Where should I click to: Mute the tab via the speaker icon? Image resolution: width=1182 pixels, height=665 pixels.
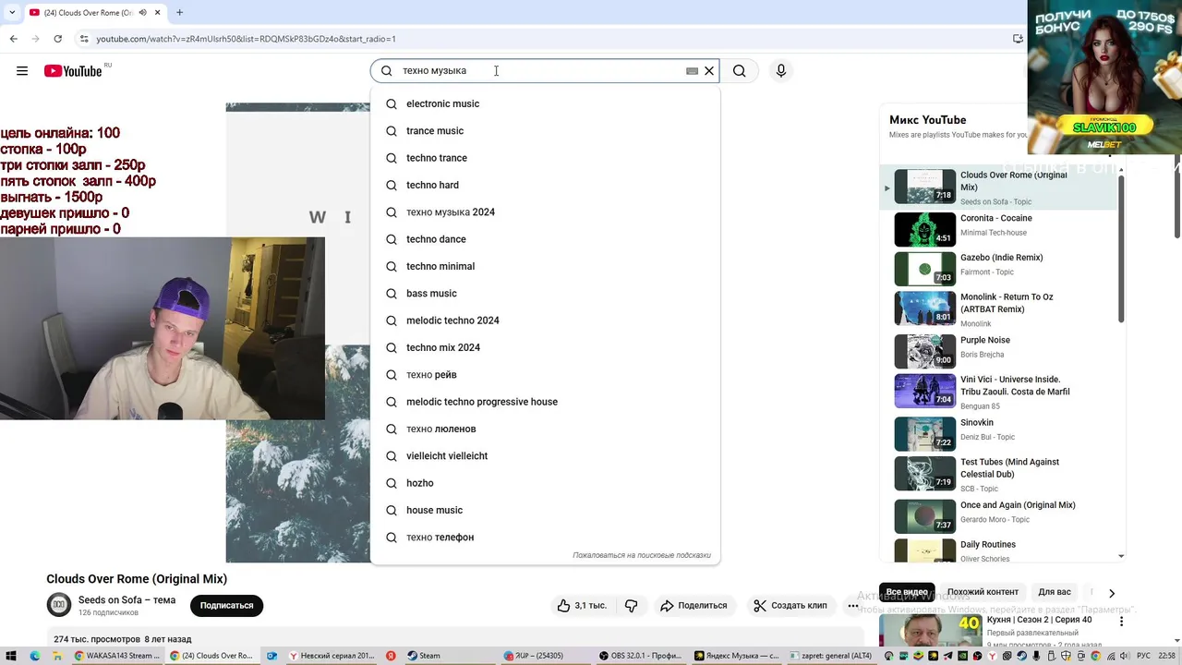[x=142, y=13]
